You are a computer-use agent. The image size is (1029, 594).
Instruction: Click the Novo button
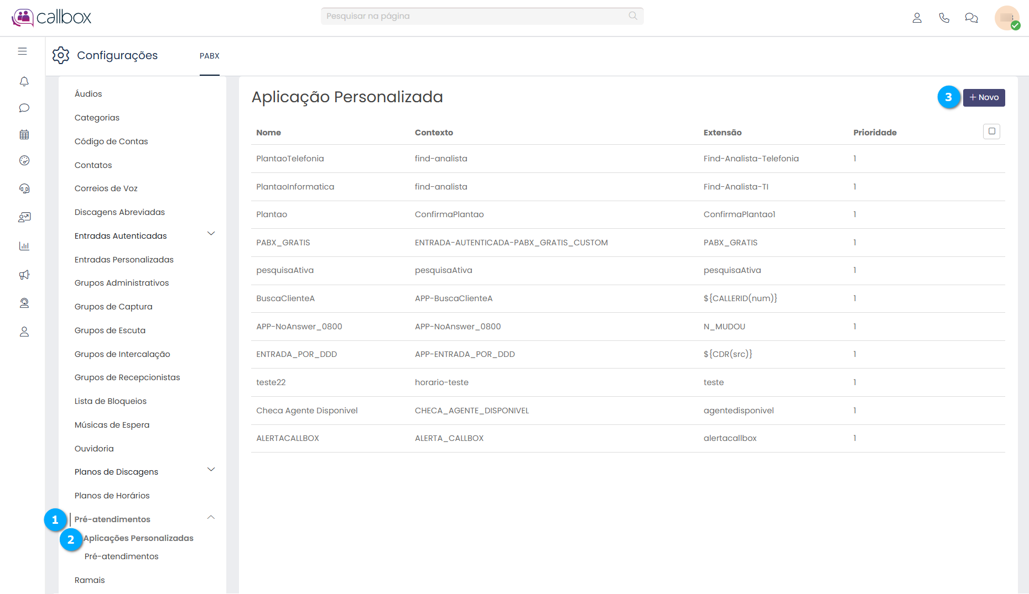pyautogui.click(x=984, y=98)
